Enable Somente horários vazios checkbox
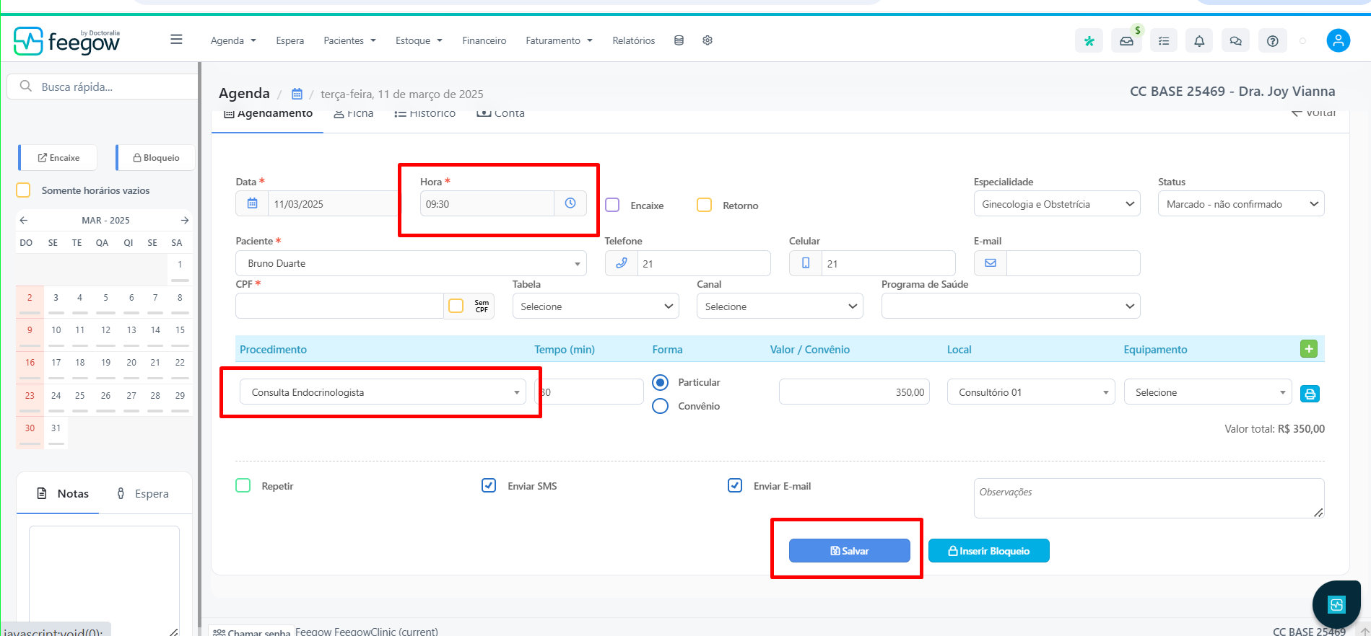The image size is (1371, 636). point(23,190)
